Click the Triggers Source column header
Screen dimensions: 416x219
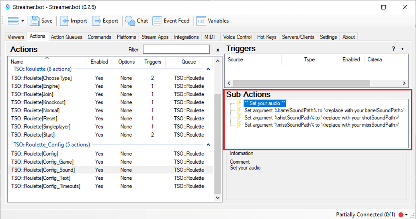pyautogui.click(x=253, y=60)
